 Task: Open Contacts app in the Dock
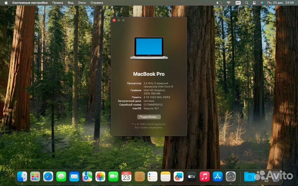139,176
